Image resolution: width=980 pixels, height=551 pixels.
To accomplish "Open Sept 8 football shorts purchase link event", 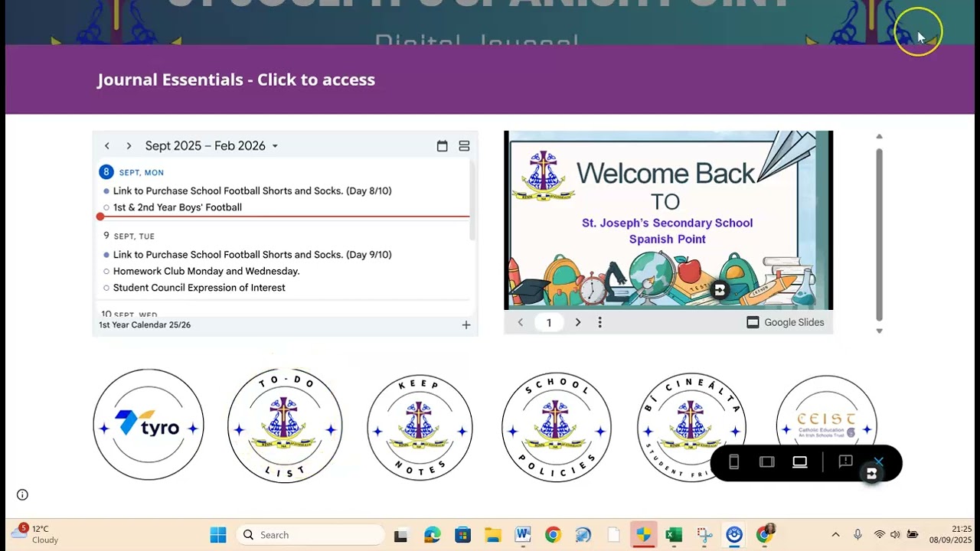I will pyautogui.click(x=252, y=191).
